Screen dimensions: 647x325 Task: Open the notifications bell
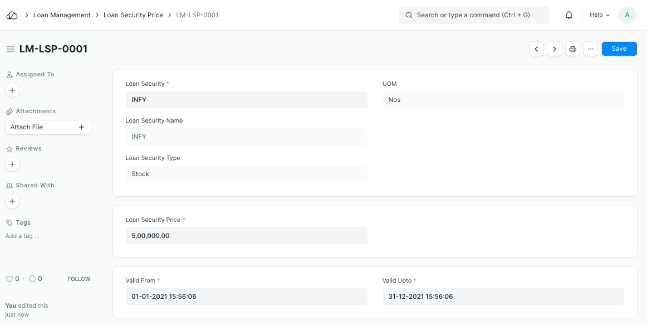(568, 15)
